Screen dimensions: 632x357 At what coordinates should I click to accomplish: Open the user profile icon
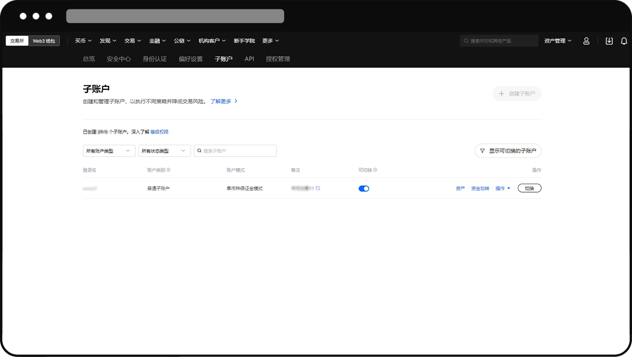click(586, 41)
